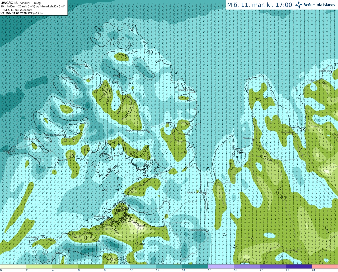Image resolution: width=338 pixels, height=272 pixels.
Task: Click the Gjögurflugvöllur station label
Action: pos(185,90)
